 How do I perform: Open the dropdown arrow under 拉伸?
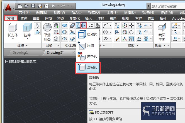(27, 39)
